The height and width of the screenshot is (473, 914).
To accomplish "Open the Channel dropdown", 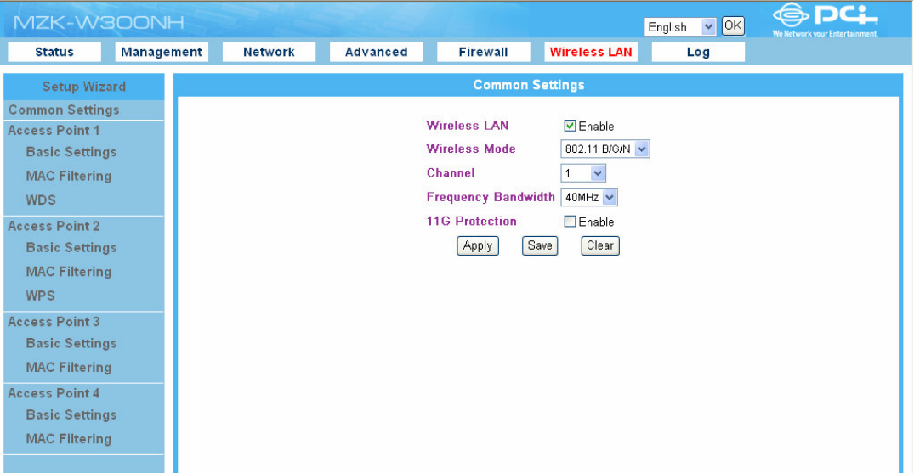I will click(x=583, y=173).
